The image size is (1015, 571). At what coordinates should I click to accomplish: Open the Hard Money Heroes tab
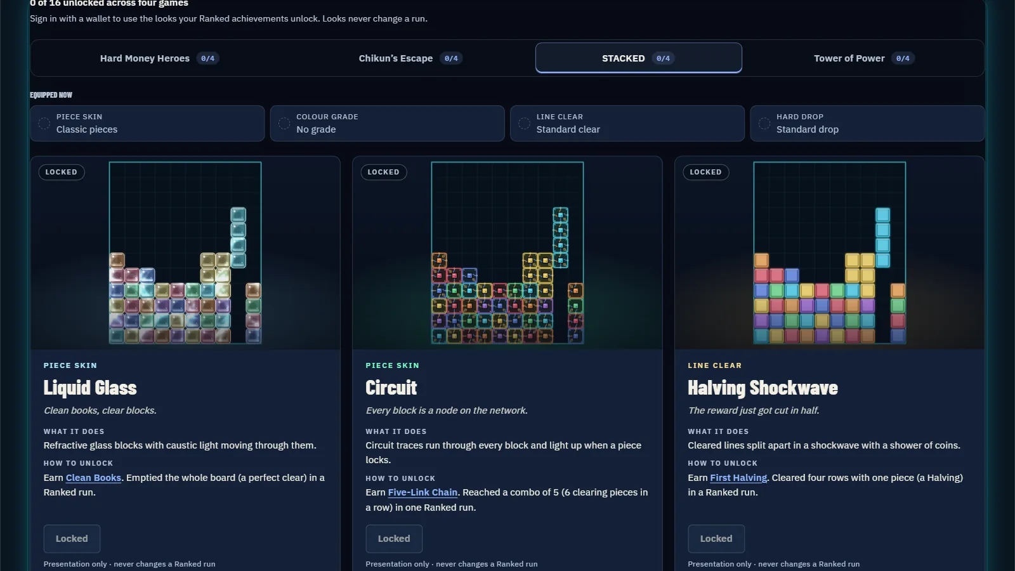pyautogui.click(x=159, y=58)
